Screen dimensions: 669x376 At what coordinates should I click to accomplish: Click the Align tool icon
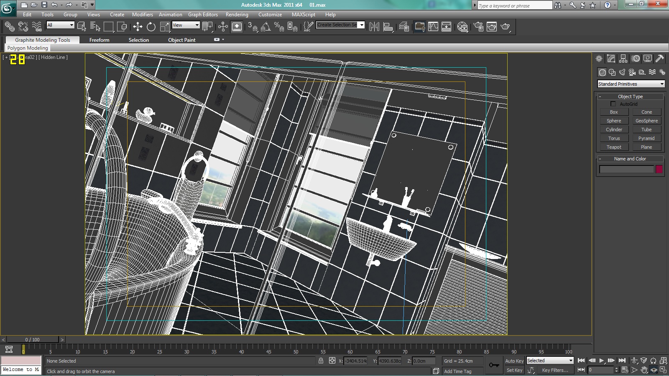(x=388, y=27)
